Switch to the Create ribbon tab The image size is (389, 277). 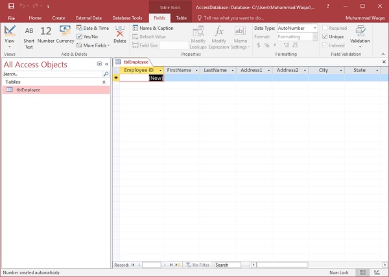58,18
